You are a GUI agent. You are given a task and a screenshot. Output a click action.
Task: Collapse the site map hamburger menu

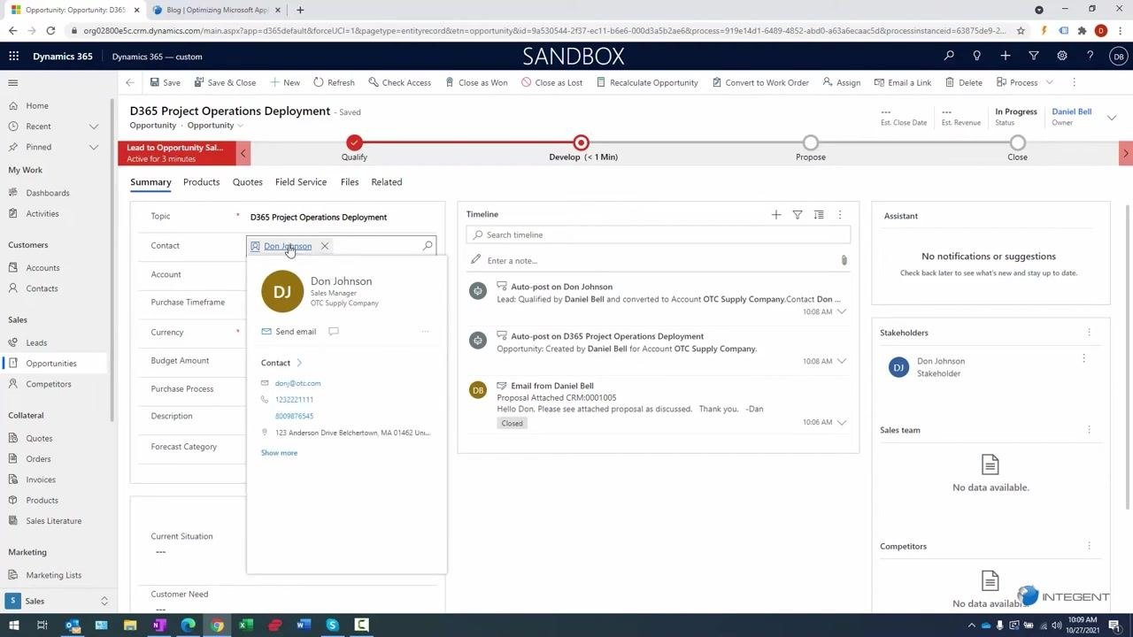(x=13, y=82)
